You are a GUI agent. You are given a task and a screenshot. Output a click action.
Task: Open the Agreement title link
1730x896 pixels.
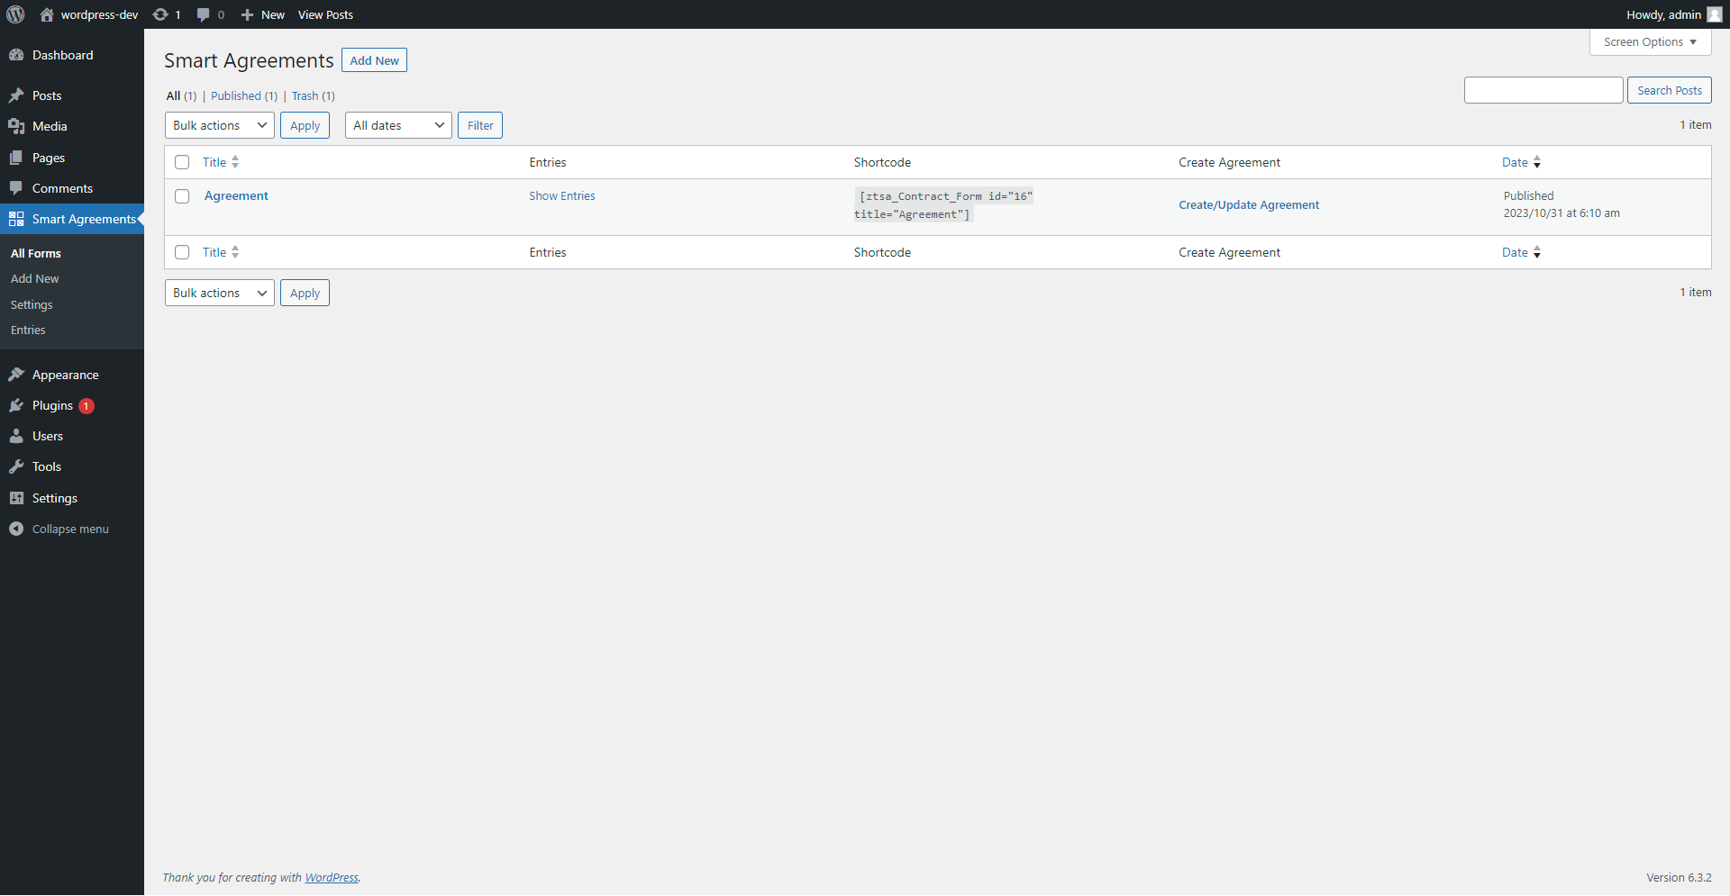[236, 196]
